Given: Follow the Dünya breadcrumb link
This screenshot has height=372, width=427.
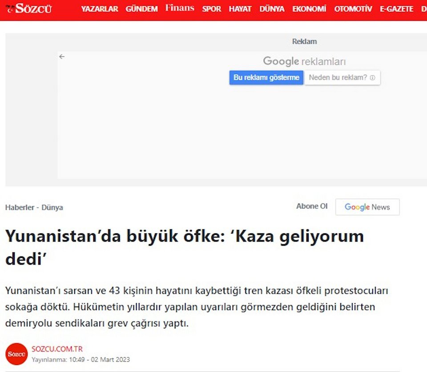Looking at the screenshot, I should coord(52,207).
